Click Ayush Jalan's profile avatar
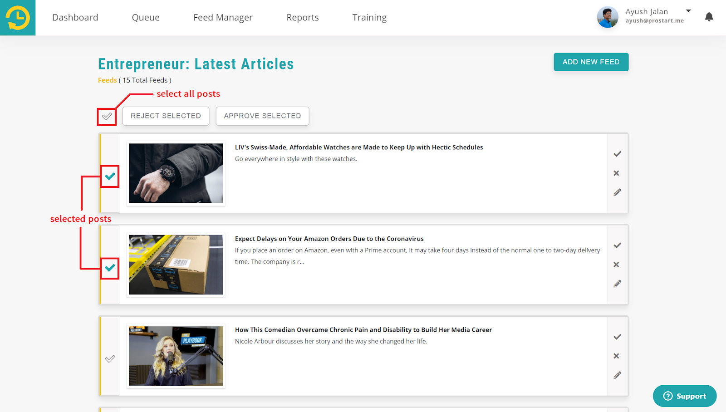Image resolution: width=726 pixels, height=412 pixels. tap(608, 17)
